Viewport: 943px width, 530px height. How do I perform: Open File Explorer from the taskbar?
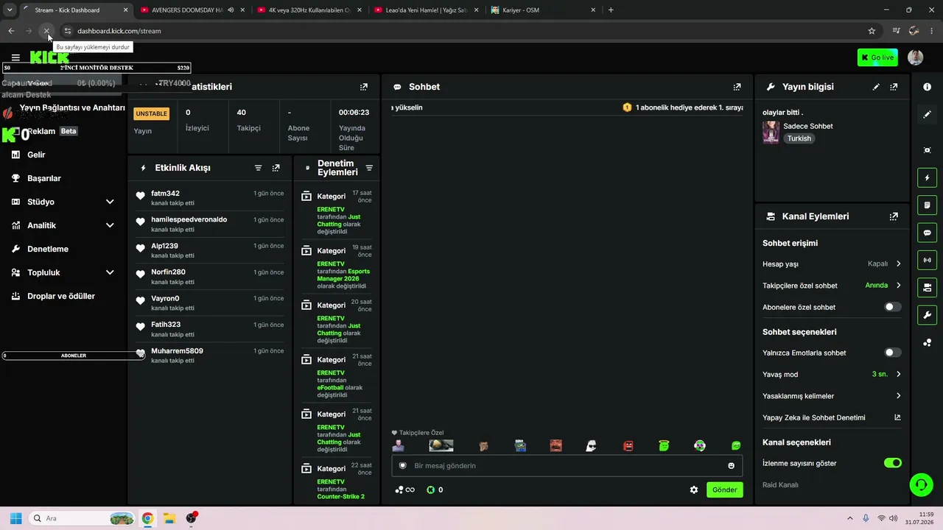169,518
